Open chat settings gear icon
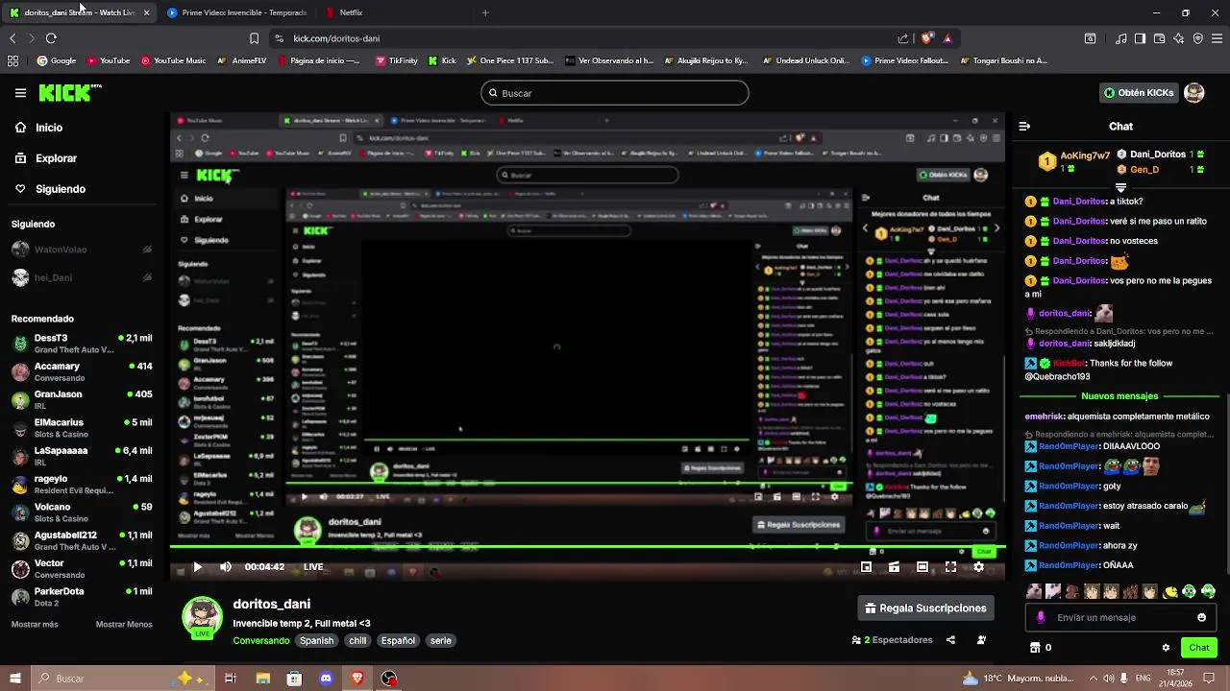 (1166, 648)
